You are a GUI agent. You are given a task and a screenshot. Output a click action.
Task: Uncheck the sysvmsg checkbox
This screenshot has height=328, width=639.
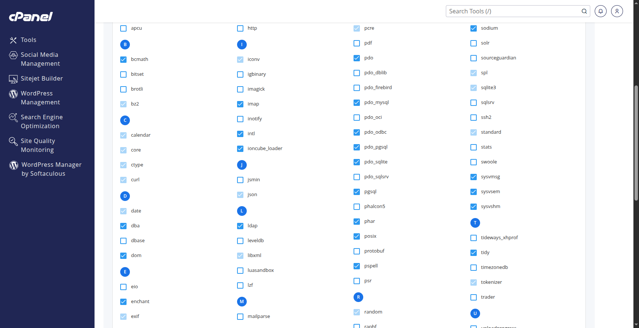[x=474, y=177]
